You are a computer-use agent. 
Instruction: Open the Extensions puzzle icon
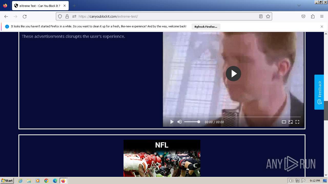(x=313, y=16)
